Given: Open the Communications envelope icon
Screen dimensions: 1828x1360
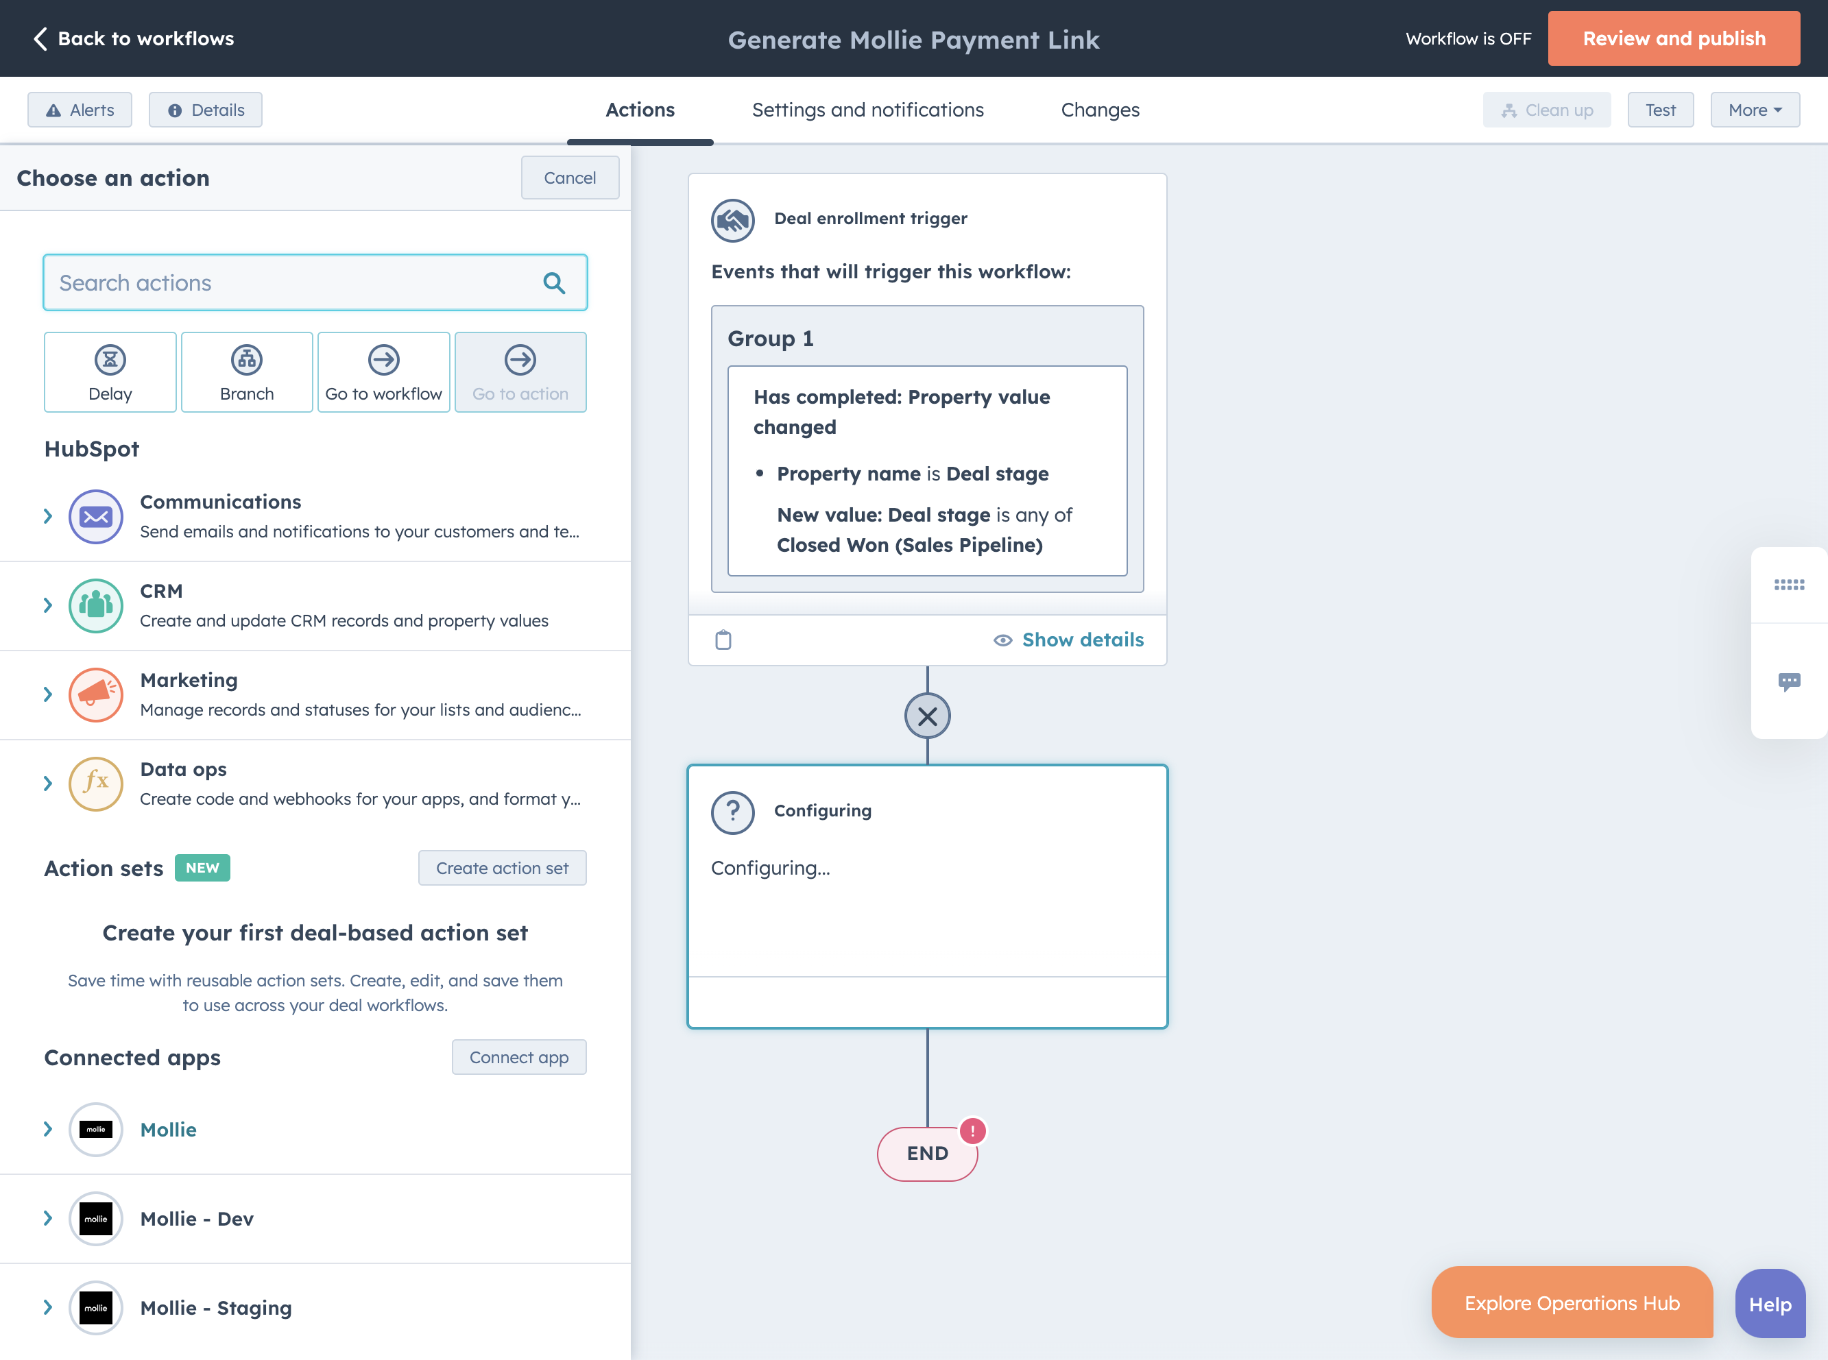Looking at the screenshot, I should [x=95, y=517].
